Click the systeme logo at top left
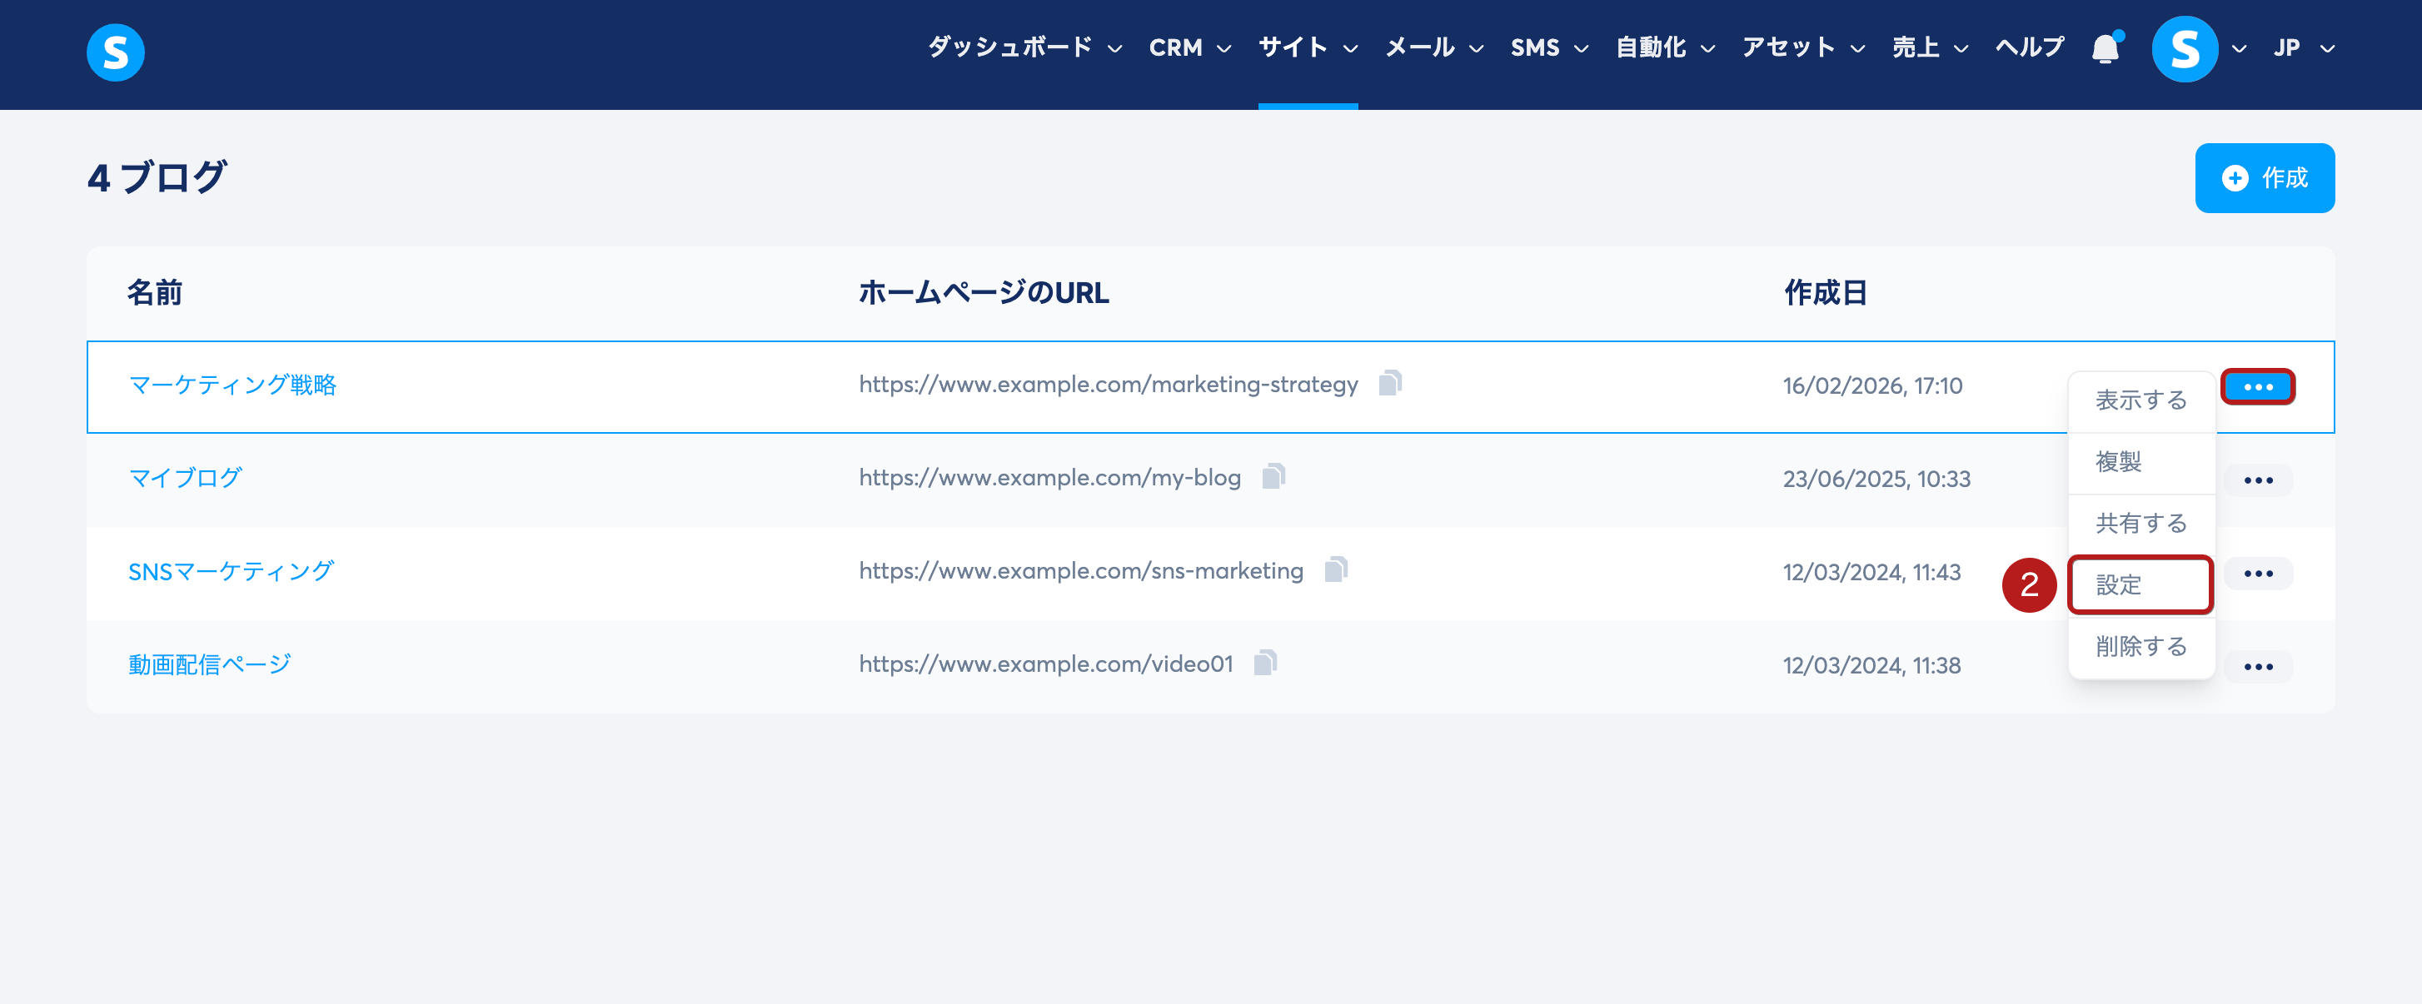This screenshot has width=2422, height=1004. (116, 52)
